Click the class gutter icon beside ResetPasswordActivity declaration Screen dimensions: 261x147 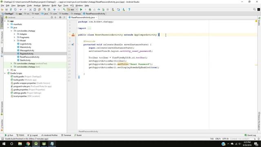(x=73, y=35)
